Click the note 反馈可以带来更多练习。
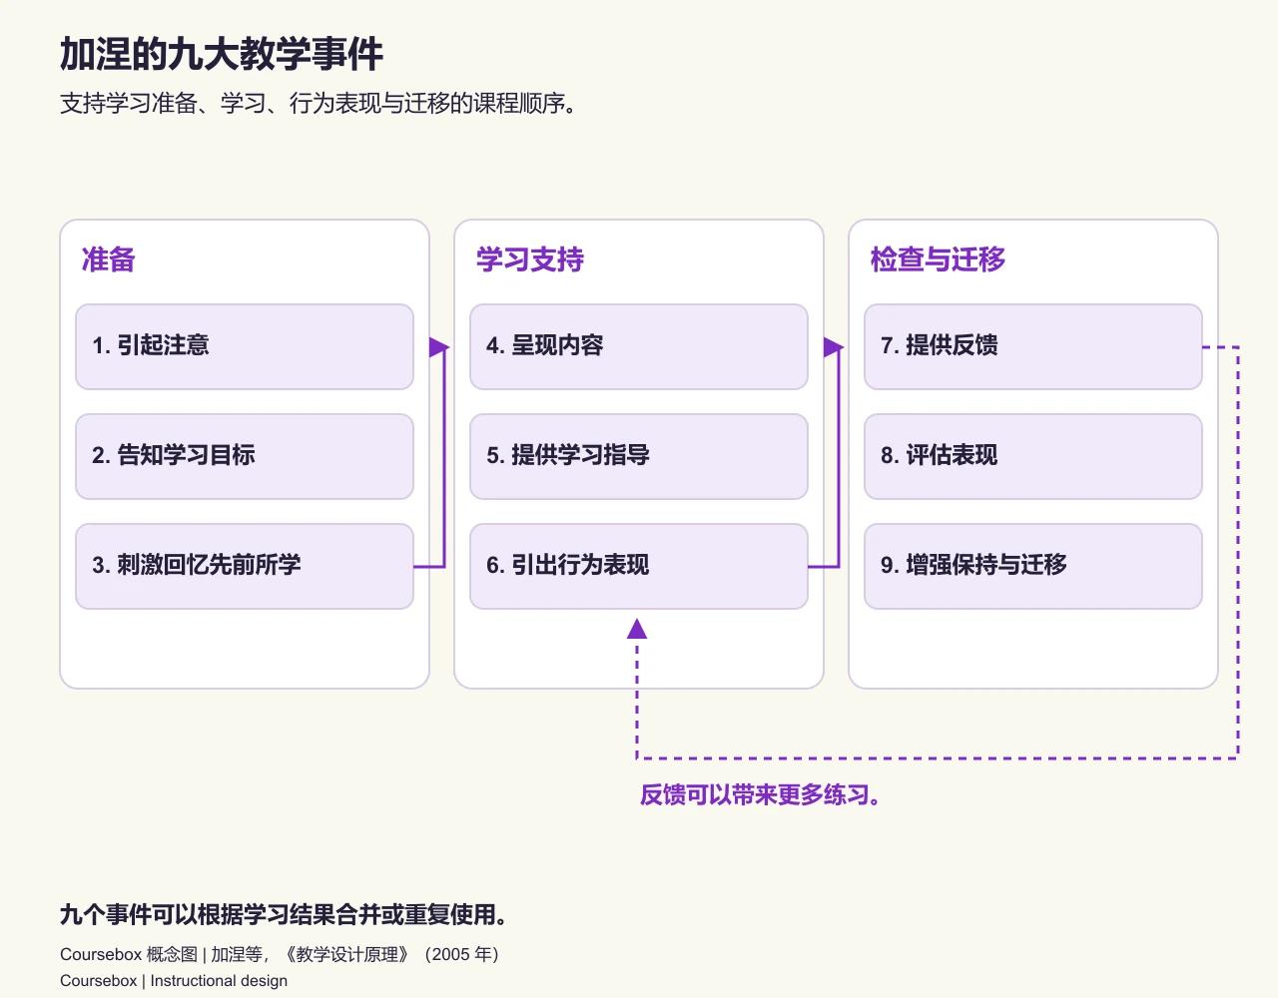The height and width of the screenshot is (998, 1278). pyautogui.click(x=760, y=794)
